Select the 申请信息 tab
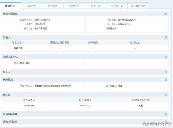This screenshot has width=173, height=128. (x=10, y=6)
